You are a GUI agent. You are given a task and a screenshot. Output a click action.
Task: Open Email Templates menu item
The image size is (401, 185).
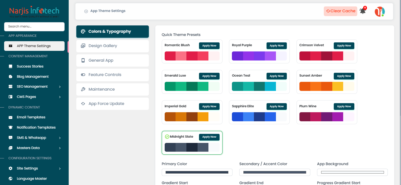click(x=34, y=117)
